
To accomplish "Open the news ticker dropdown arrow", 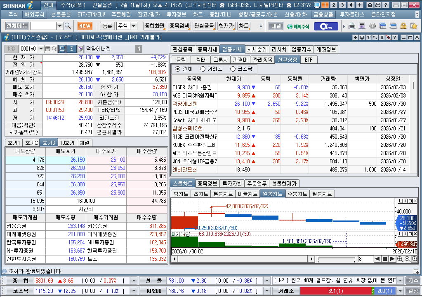I will tap(400, 281).
